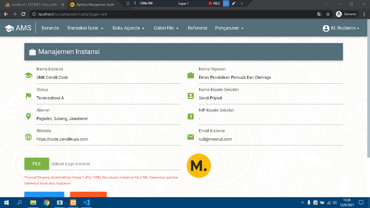Click the AMS graduation cap logo

click(9, 28)
